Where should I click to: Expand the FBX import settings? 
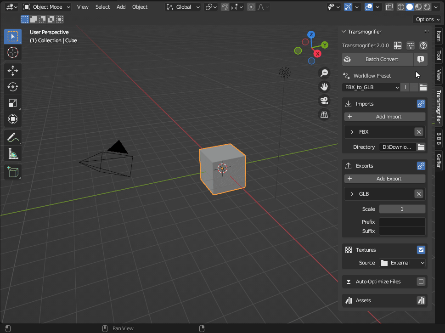pyautogui.click(x=352, y=132)
